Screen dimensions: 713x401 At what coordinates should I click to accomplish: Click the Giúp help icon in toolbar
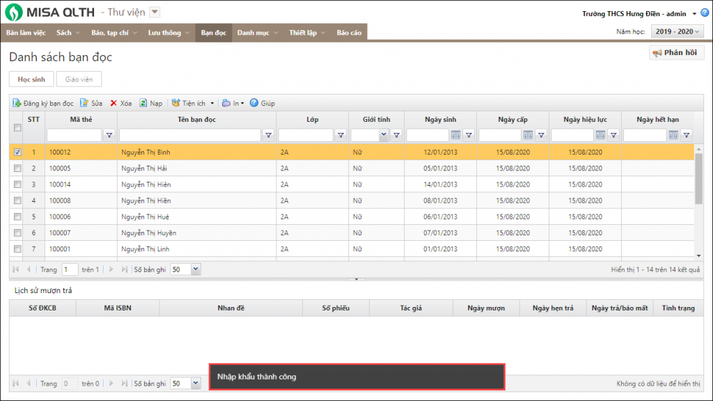click(254, 103)
